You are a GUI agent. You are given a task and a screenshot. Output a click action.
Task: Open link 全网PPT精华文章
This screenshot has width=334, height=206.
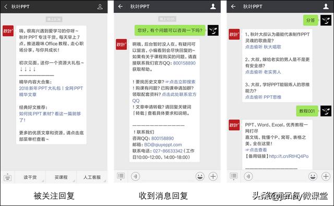51,92
